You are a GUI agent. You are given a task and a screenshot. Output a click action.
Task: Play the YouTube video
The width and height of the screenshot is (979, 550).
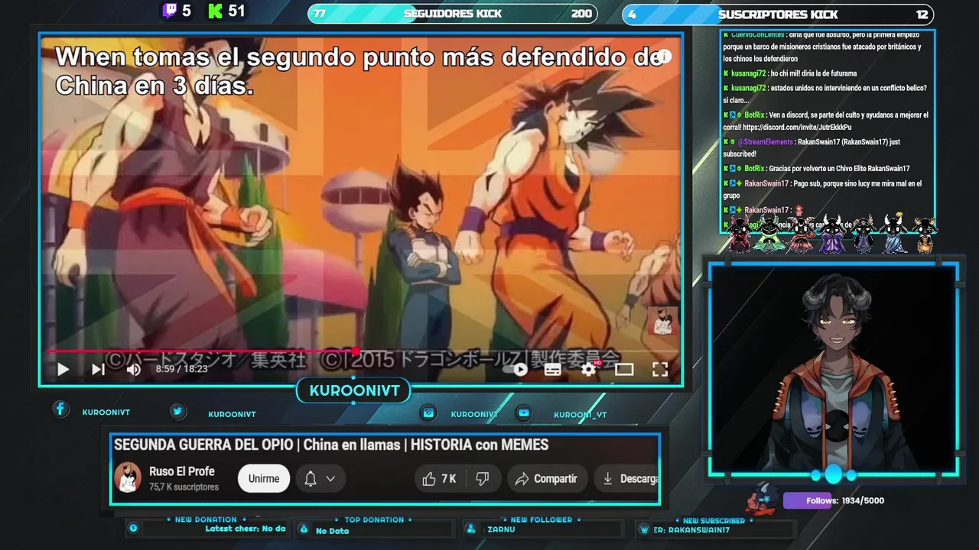(63, 370)
